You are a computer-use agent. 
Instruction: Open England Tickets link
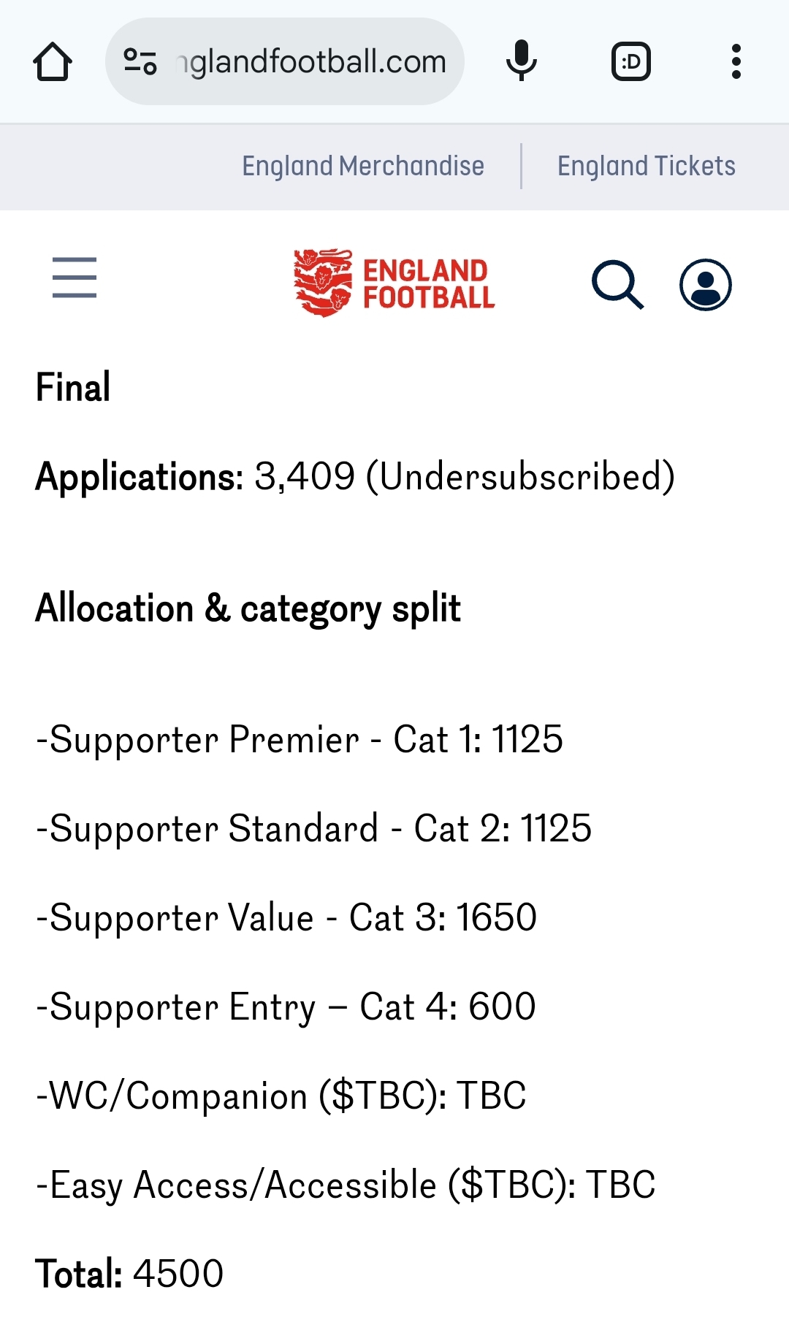coord(646,167)
